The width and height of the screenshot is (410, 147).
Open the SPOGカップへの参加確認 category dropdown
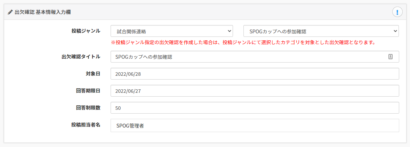[321, 31]
